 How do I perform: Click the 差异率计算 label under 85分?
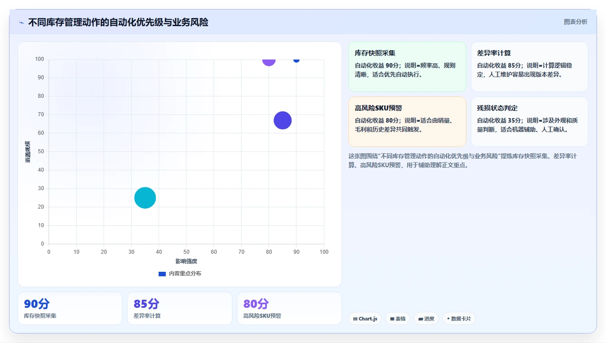147,316
